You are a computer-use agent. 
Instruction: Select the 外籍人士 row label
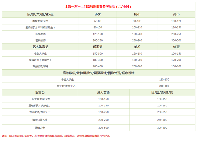41,128
